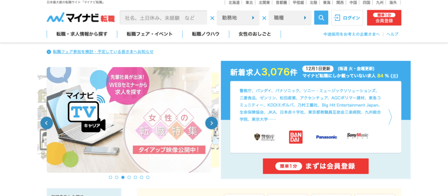The height and width of the screenshot is (196, 448).
Task: Select the fourth carousel indicator dot
Action: click(x=129, y=177)
